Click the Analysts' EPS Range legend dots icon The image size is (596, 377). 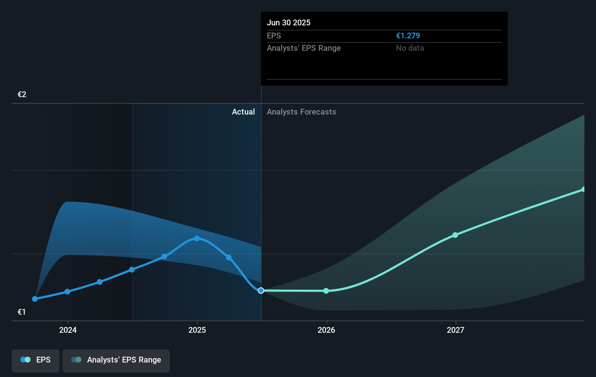(x=77, y=359)
